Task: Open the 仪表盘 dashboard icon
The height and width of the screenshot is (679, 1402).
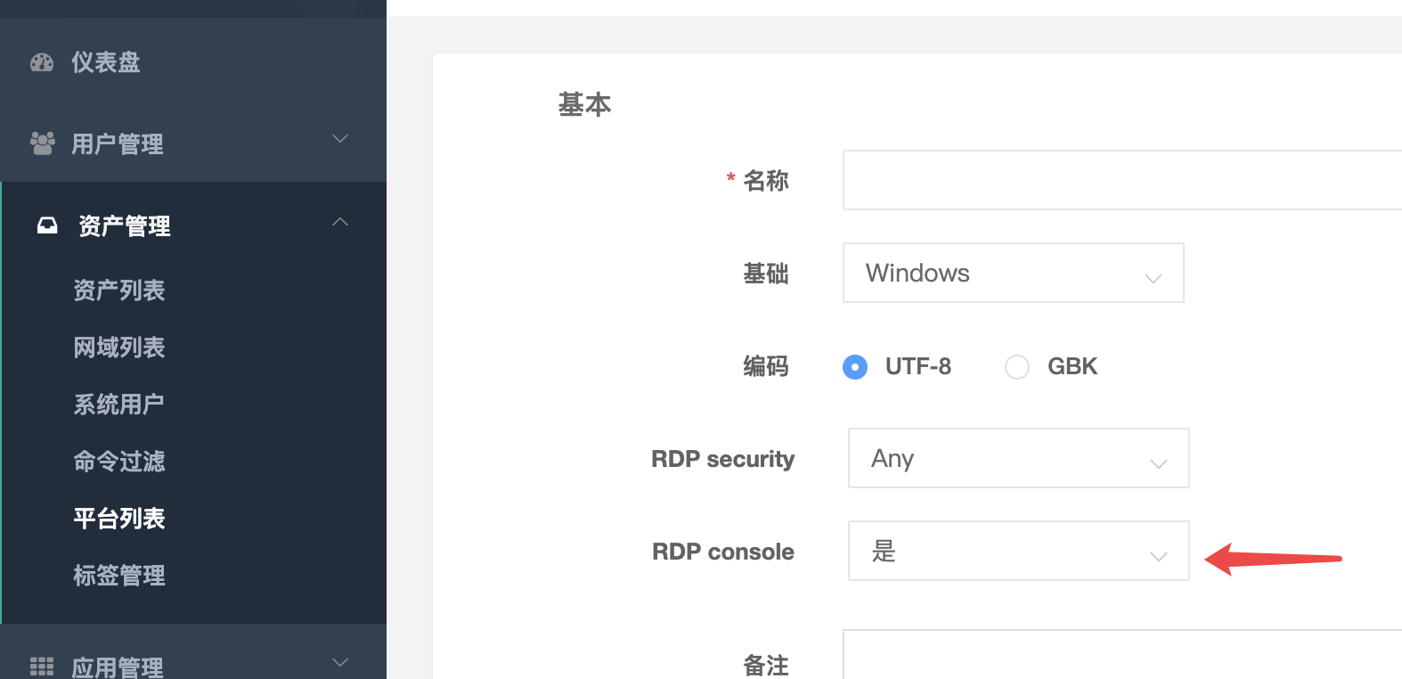Action: point(41,61)
